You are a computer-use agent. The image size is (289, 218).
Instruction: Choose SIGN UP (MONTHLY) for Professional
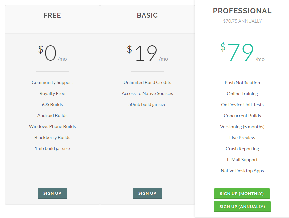242,193
